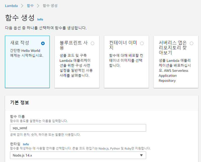The image size is (201, 162).
Task: Open the Info link next to 런타임
Action: click(x=26, y=144)
